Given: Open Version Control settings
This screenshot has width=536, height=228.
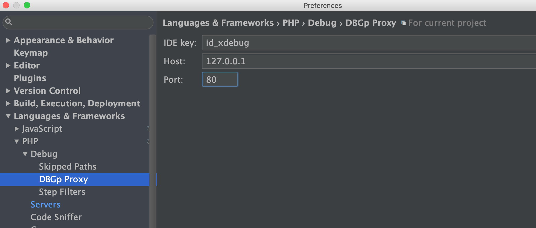Looking at the screenshot, I should click(47, 91).
